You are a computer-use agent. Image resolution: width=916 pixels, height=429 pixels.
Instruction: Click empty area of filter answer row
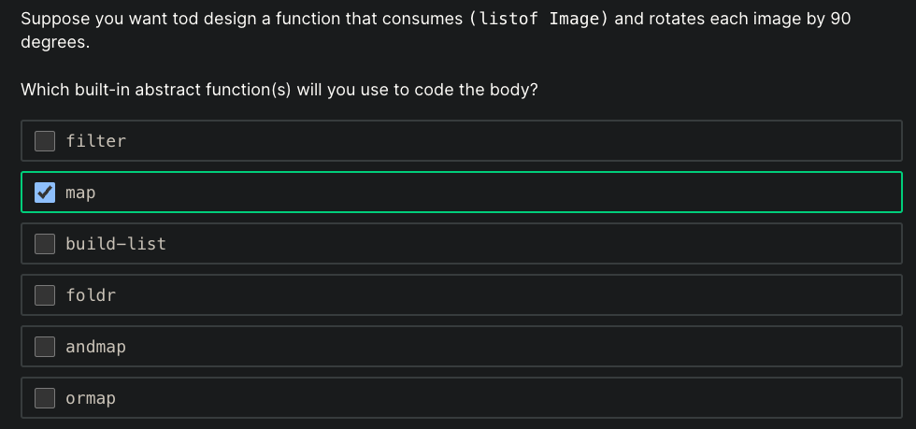tap(514, 141)
